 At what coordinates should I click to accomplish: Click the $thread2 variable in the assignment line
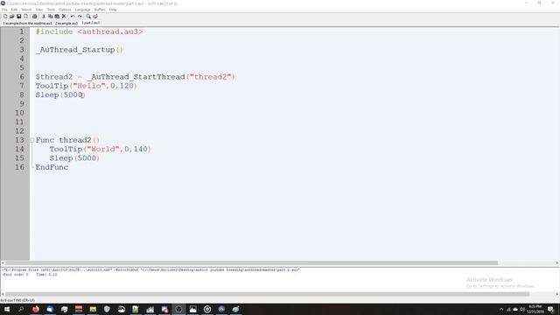click(x=54, y=77)
